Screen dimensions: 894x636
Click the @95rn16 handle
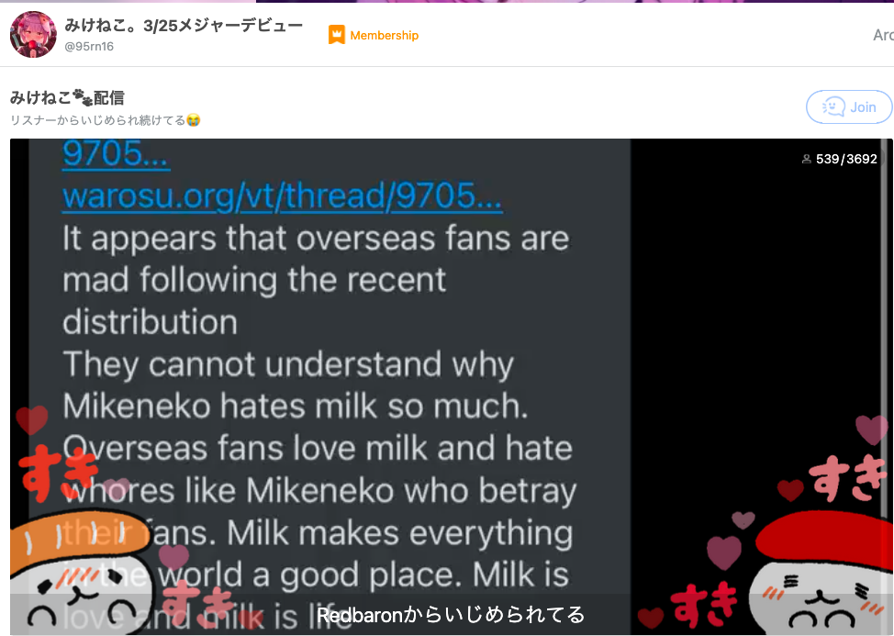[x=89, y=47]
